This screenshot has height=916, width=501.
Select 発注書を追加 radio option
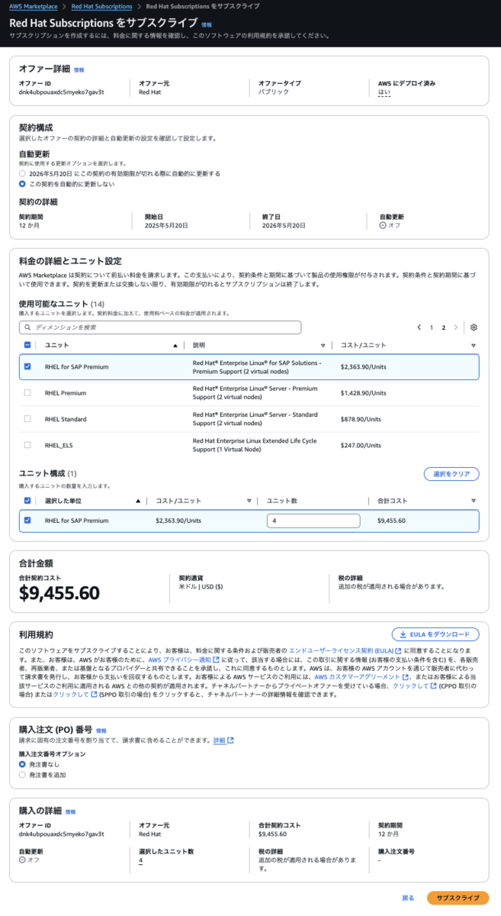point(23,774)
